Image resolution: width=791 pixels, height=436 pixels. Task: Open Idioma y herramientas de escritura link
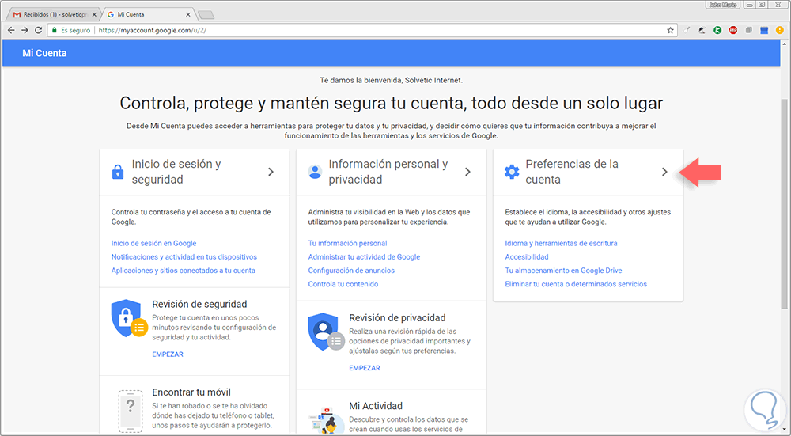click(x=561, y=243)
